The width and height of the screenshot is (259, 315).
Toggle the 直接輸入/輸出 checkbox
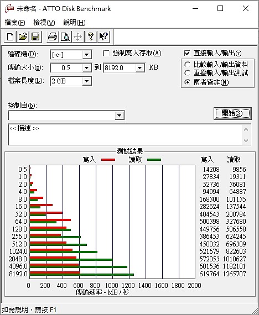click(x=187, y=53)
